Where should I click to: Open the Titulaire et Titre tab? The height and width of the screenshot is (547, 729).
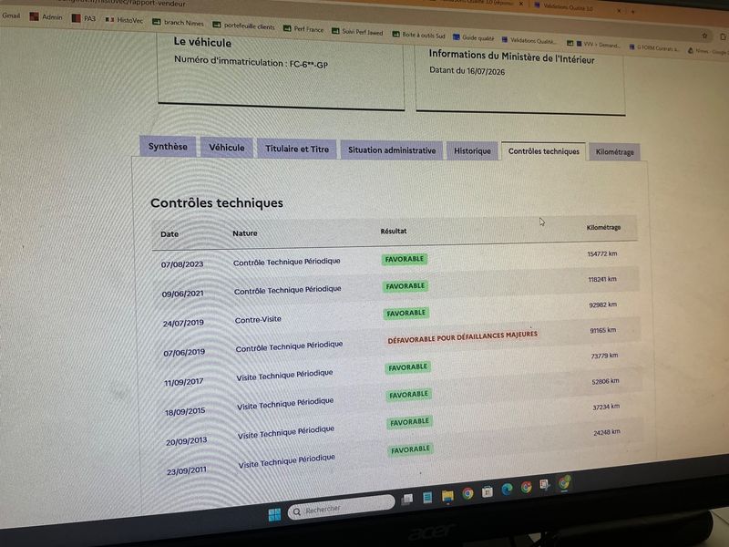(297, 149)
